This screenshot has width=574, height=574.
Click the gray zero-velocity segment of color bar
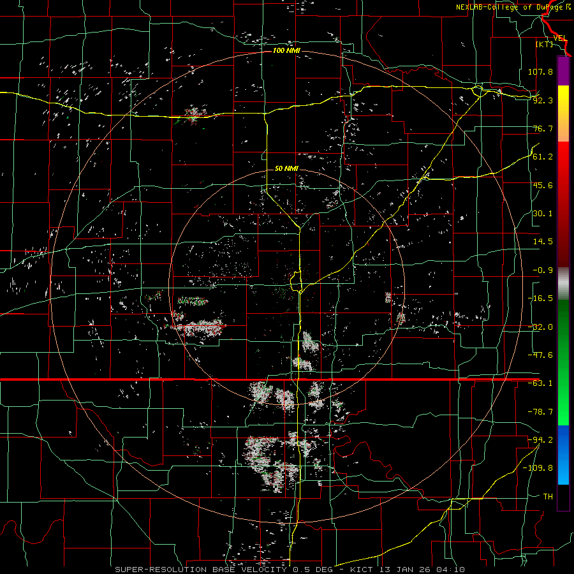563,284
